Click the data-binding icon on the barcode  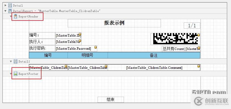(199, 35)
